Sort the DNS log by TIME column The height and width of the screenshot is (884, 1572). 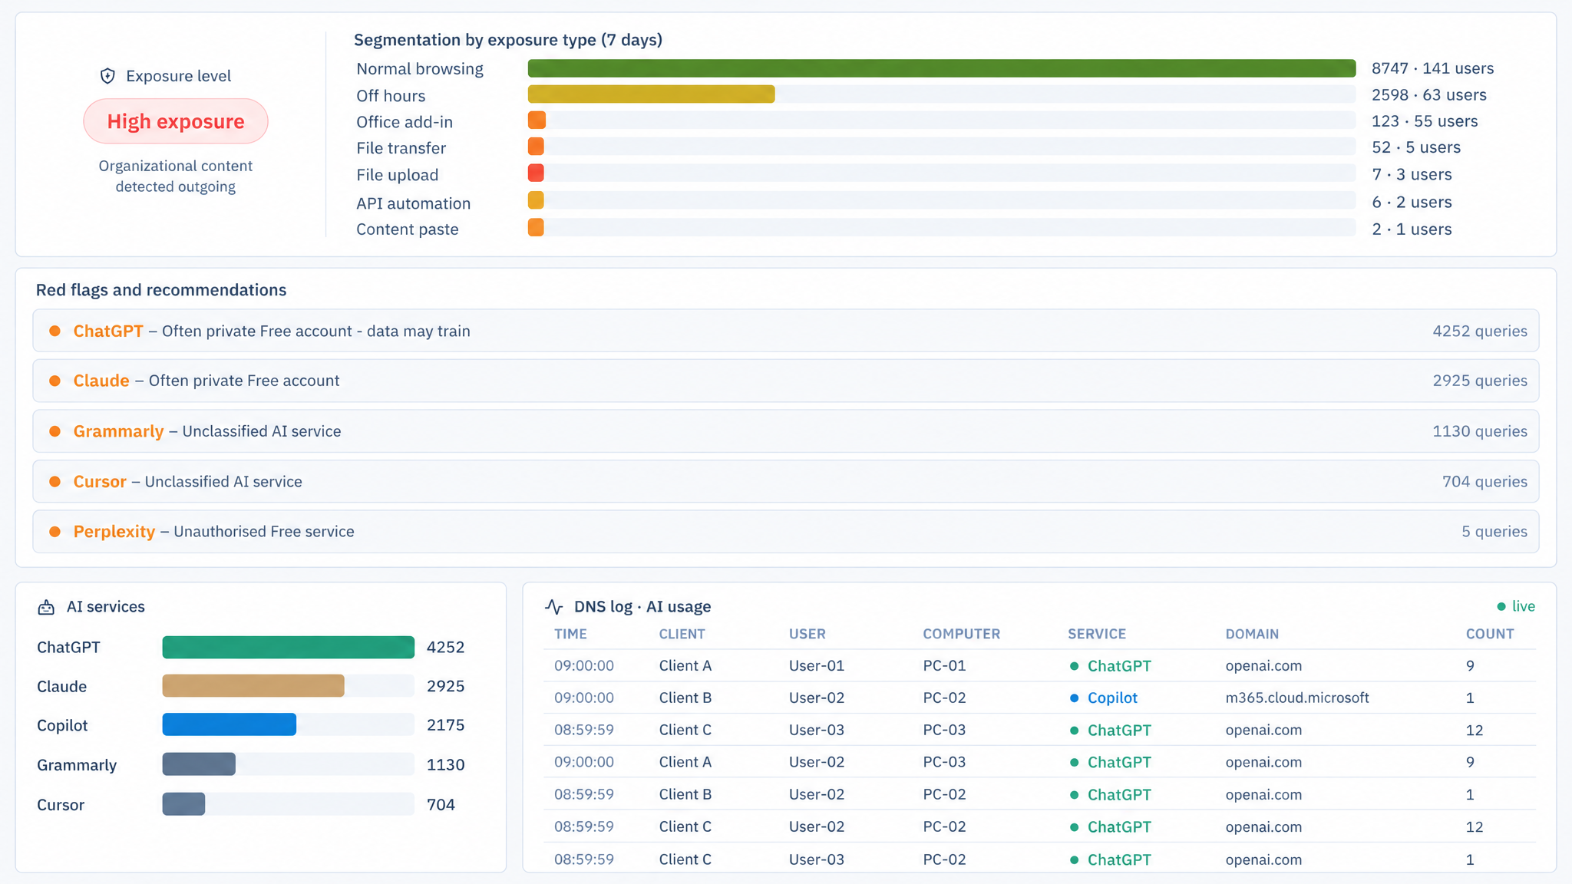pos(570,634)
